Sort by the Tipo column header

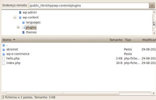(128, 40)
